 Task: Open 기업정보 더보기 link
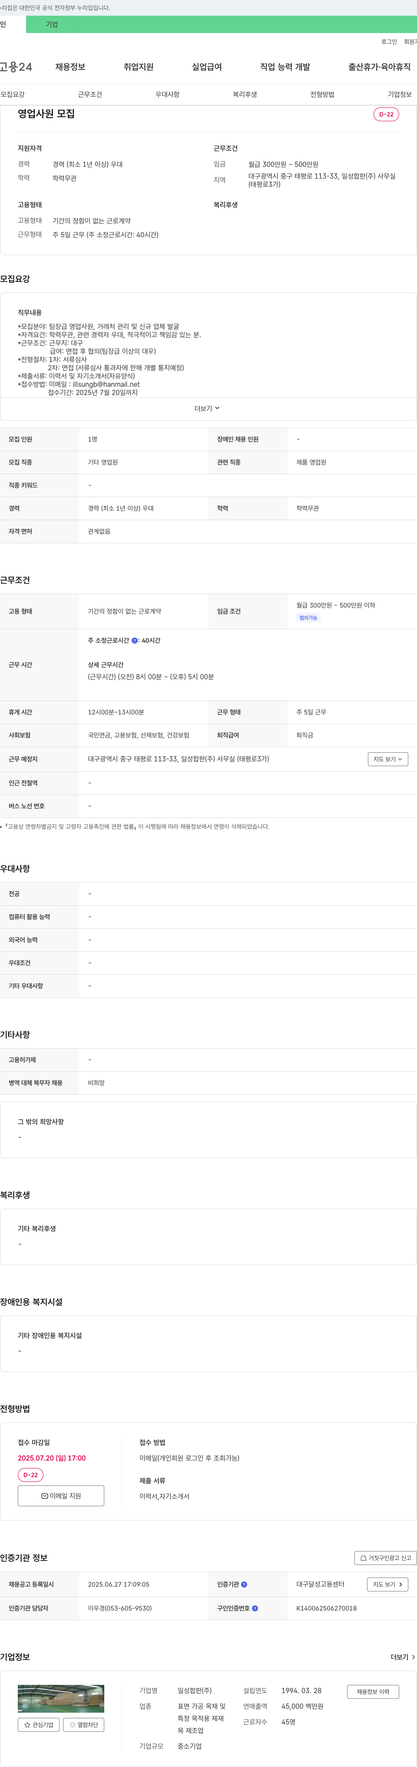tap(403, 1657)
